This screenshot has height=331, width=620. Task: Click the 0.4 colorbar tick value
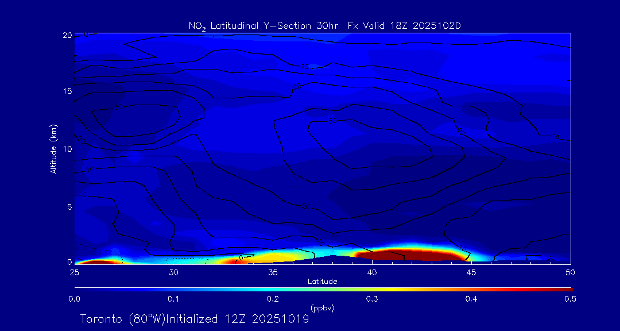(471, 299)
